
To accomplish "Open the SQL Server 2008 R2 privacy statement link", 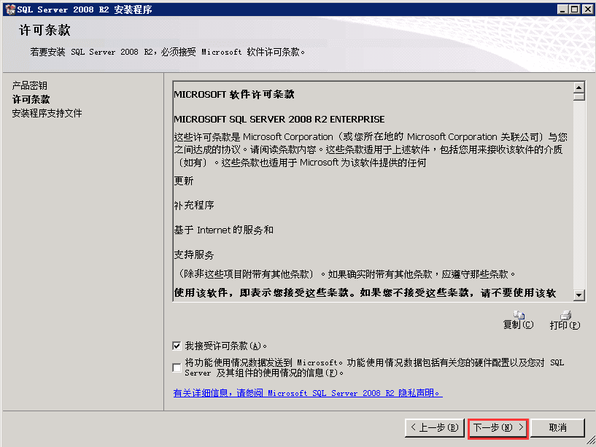I will [x=308, y=392].
